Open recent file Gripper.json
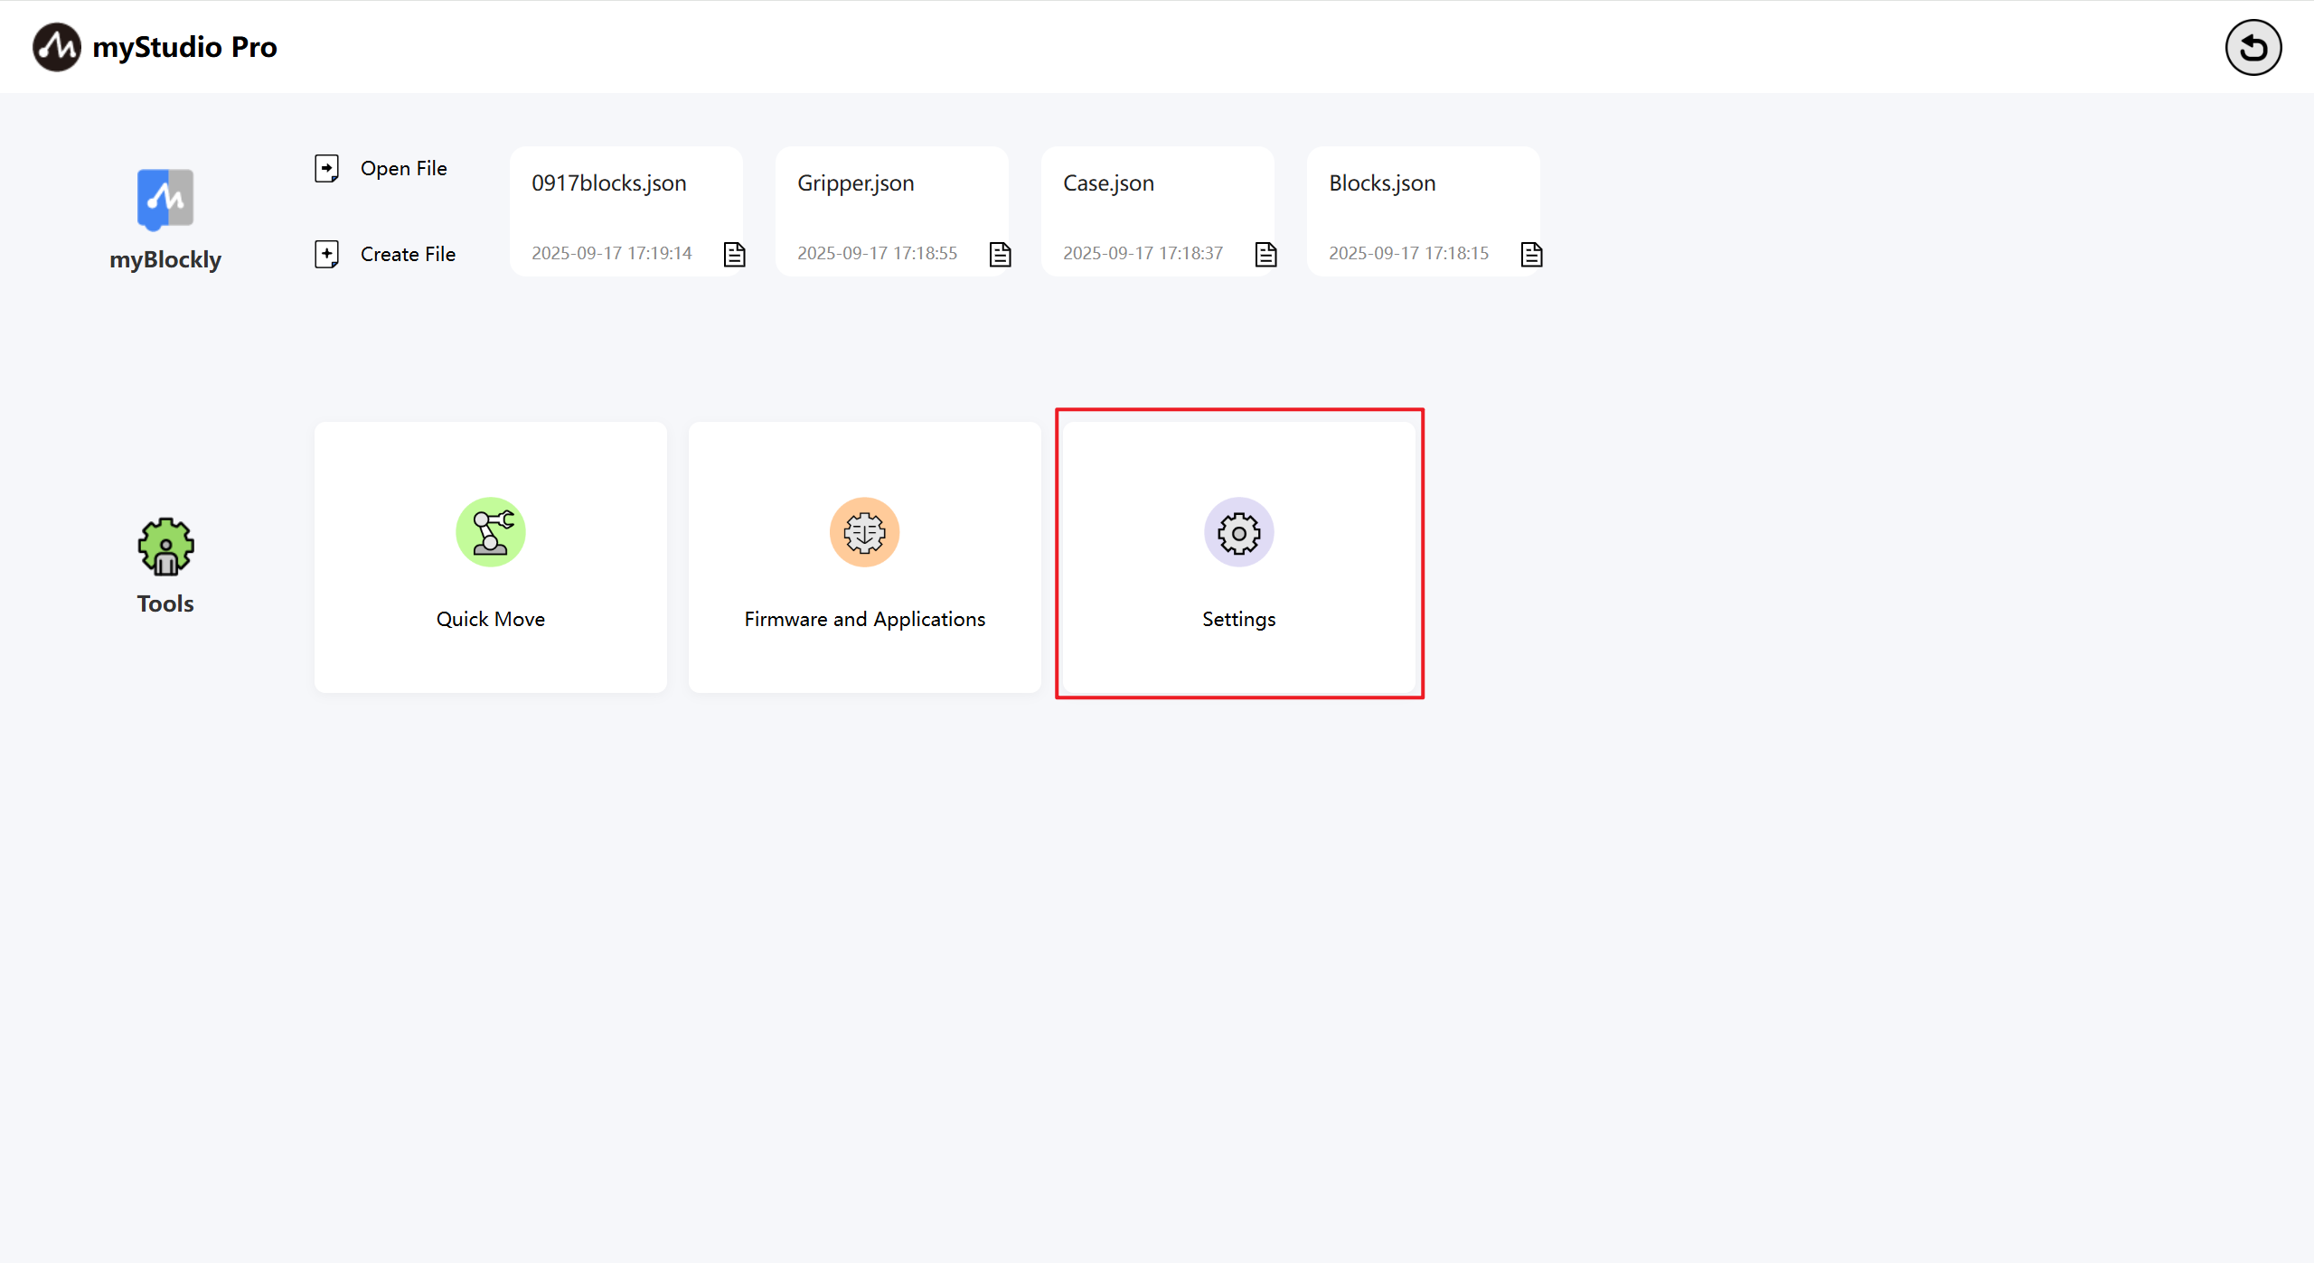This screenshot has width=2314, height=1263. pos(855,183)
